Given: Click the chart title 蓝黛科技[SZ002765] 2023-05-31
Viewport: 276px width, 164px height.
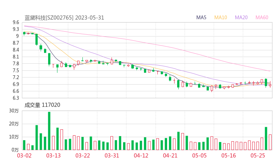Looking at the screenshot, I should click(64, 18).
